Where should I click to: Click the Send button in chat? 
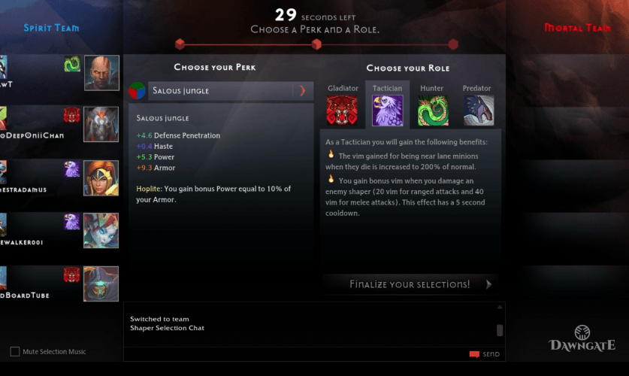[485, 354]
